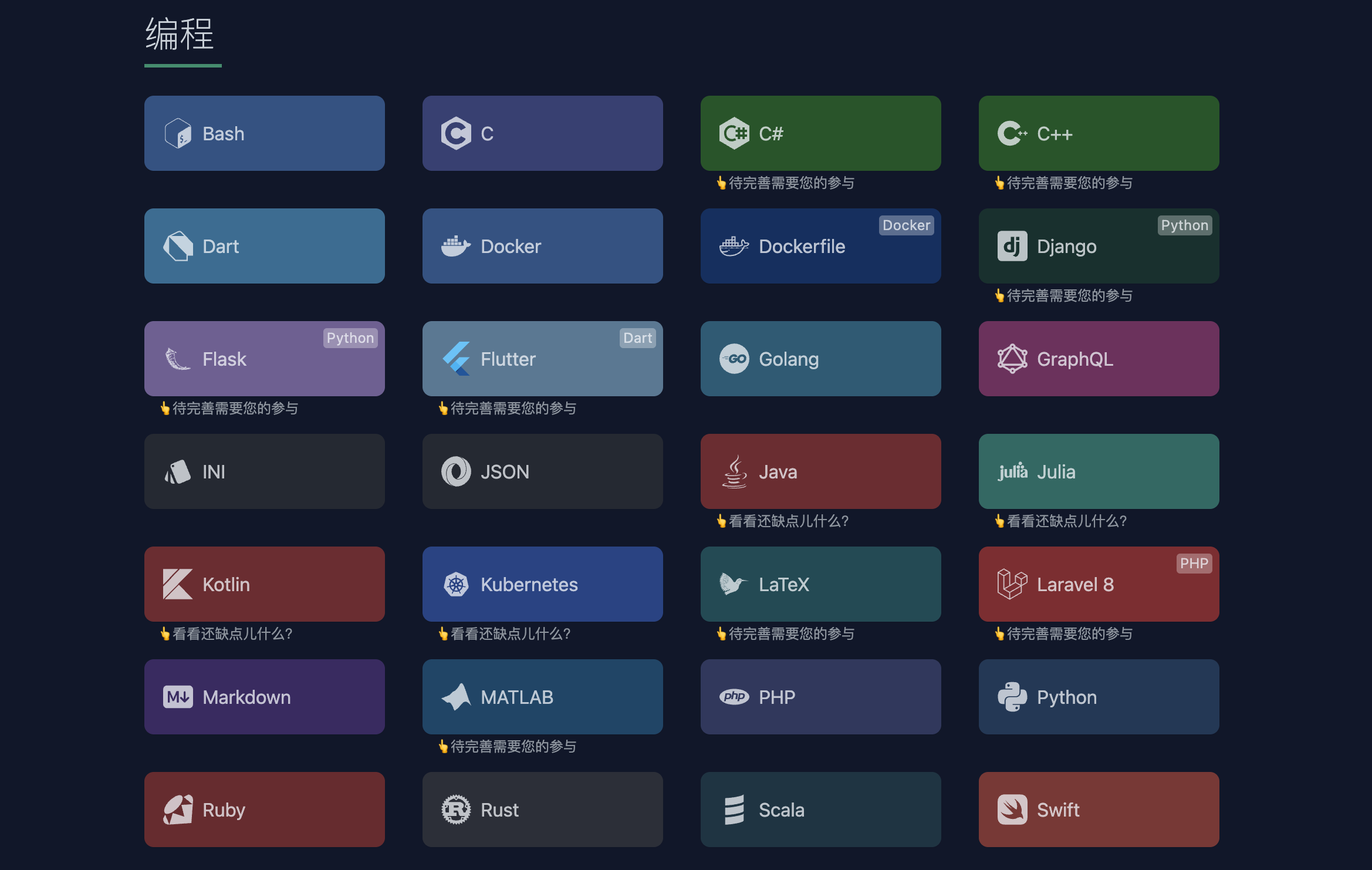Open the Kubernetes cheatsheet card

coord(543,584)
